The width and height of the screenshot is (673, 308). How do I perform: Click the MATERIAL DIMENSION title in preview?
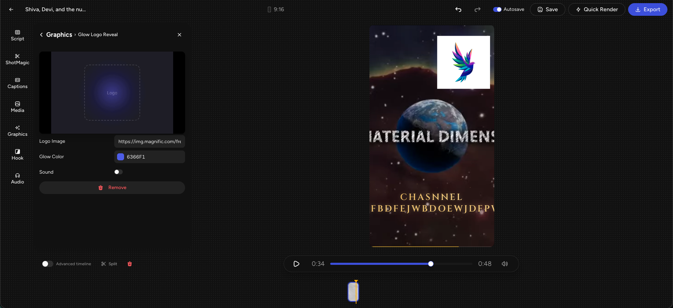[432, 136]
